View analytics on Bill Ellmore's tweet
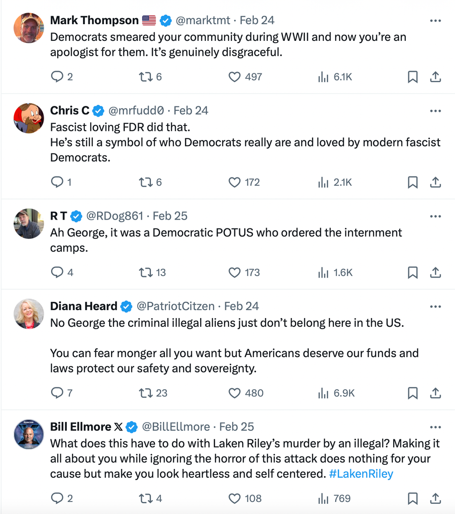 pyautogui.click(x=323, y=498)
